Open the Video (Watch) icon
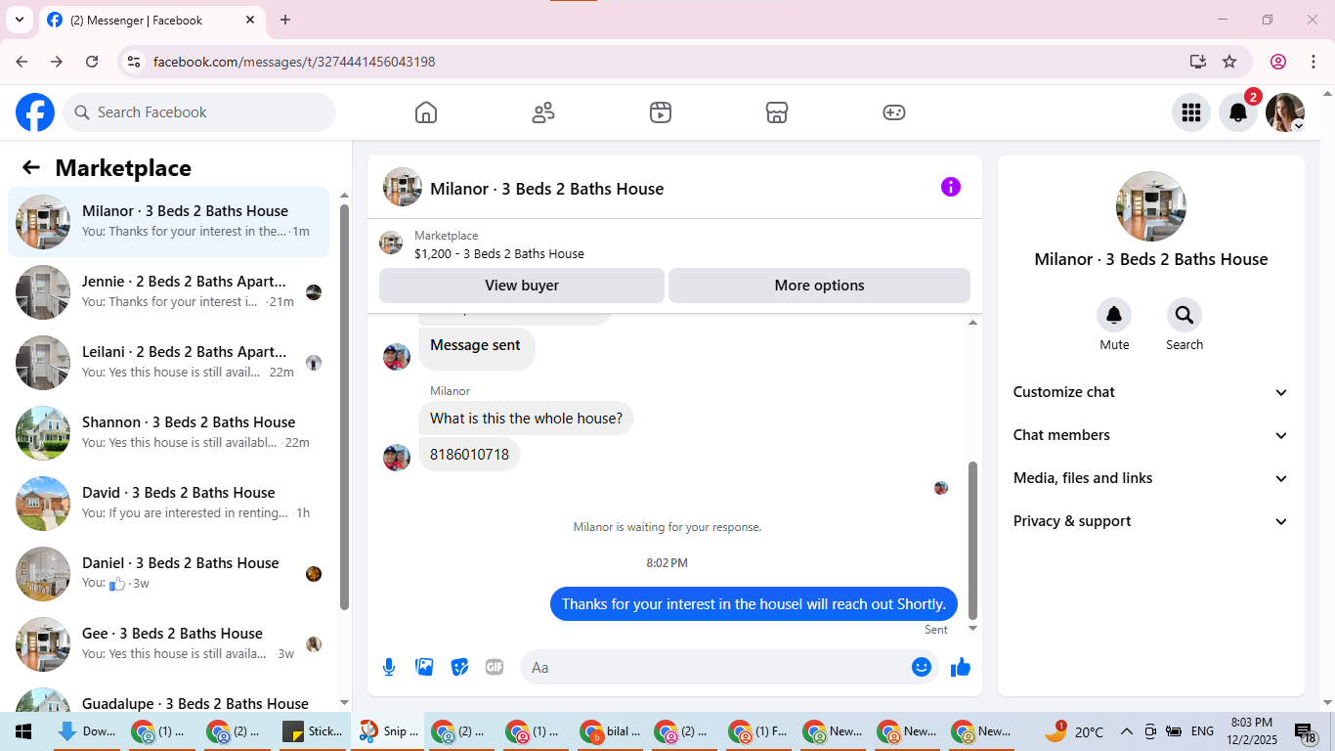The width and height of the screenshot is (1335, 751). [x=661, y=112]
